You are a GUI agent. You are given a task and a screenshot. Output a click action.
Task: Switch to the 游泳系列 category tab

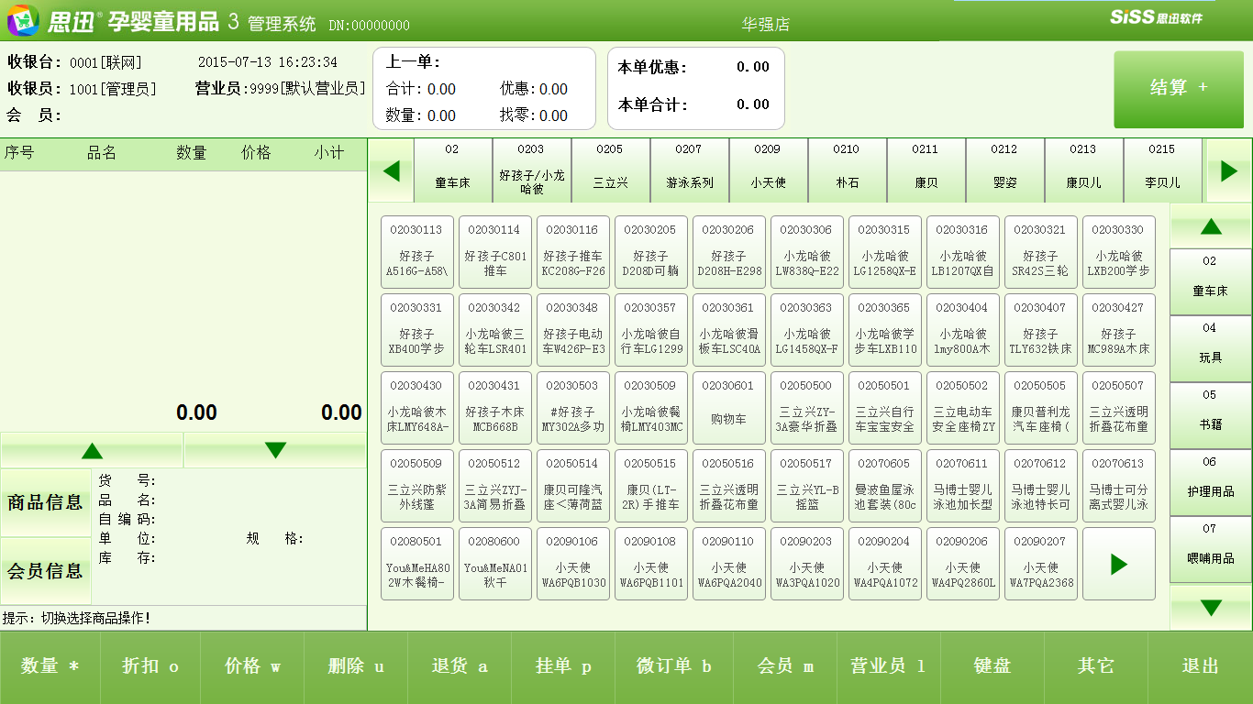coord(690,170)
